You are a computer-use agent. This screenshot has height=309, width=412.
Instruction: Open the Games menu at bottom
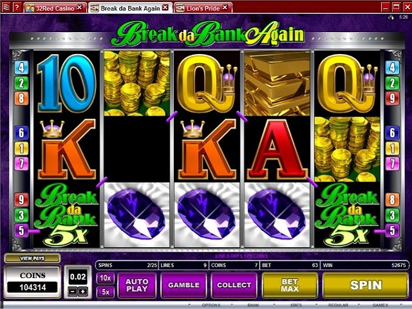click(380, 305)
